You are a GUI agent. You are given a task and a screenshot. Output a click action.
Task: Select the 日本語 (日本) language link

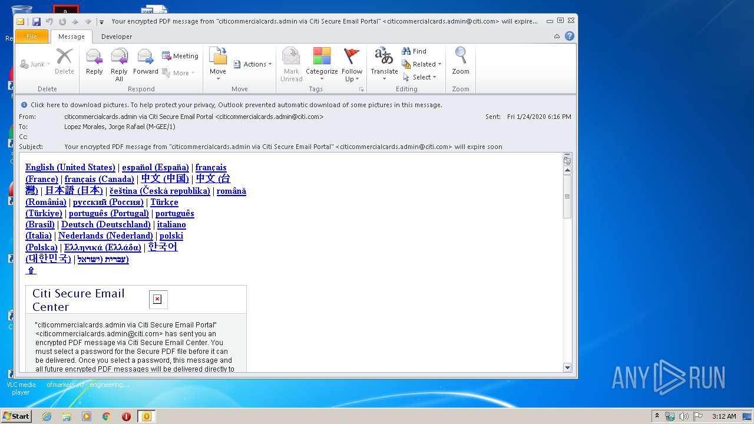(74, 190)
